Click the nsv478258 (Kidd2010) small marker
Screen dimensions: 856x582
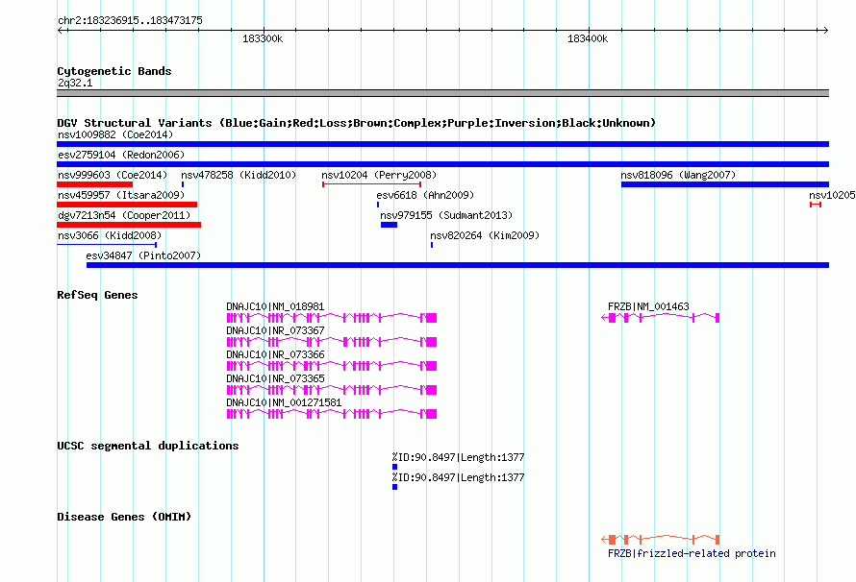pyautogui.click(x=183, y=184)
